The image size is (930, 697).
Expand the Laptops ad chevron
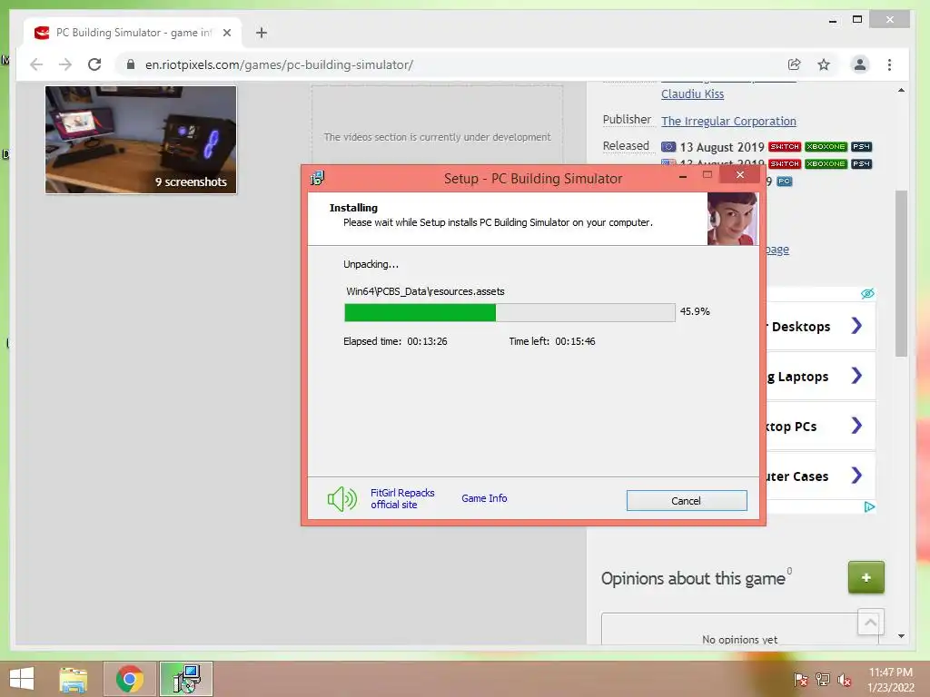pyautogui.click(x=856, y=375)
